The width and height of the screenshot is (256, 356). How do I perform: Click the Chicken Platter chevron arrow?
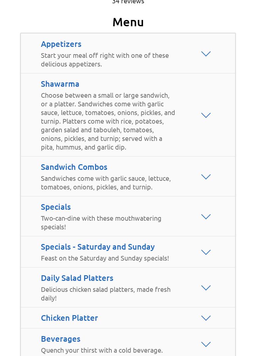coord(206,318)
